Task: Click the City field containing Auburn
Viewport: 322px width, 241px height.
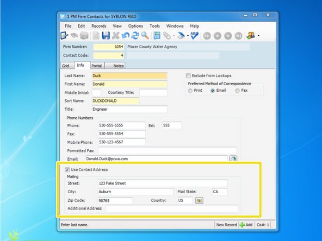Action: [x=135, y=192]
